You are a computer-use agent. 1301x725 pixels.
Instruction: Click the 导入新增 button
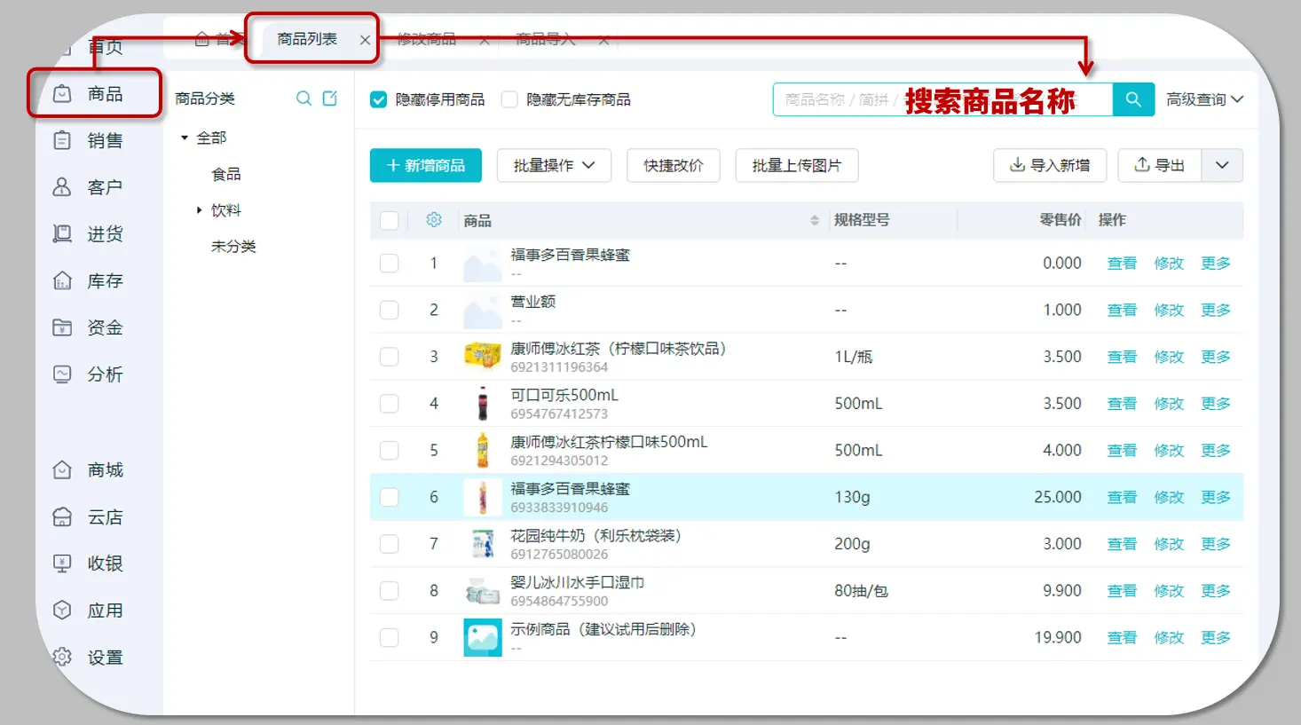point(1050,165)
